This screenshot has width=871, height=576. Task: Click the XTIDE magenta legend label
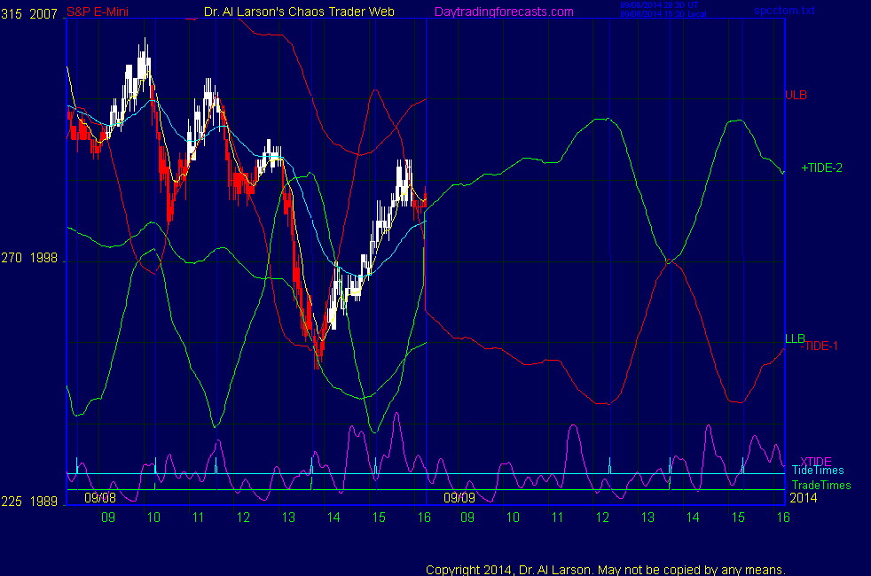815,462
